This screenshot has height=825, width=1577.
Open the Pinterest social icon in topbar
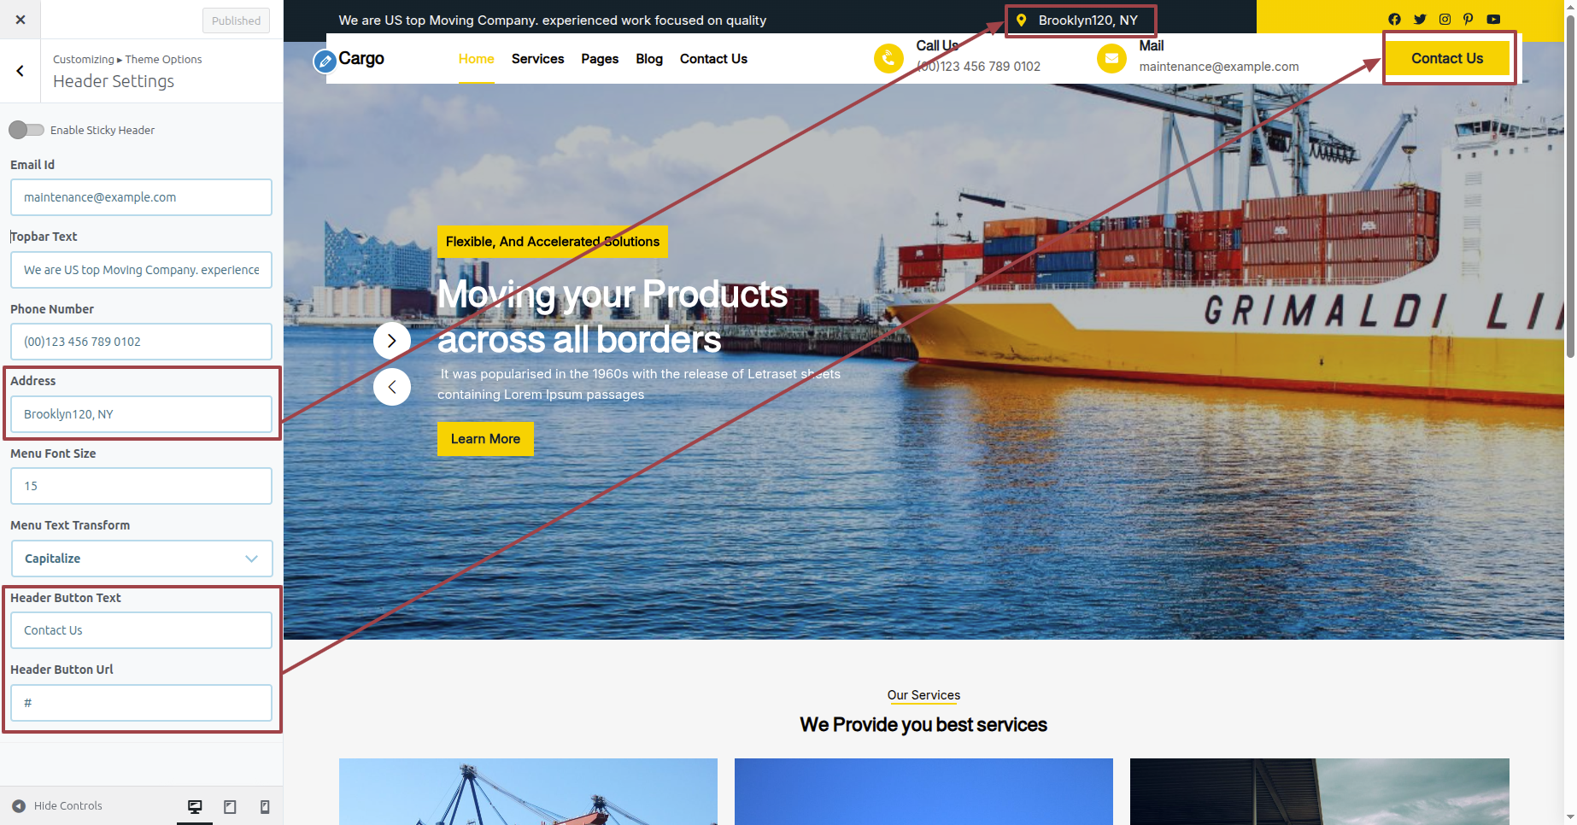tap(1469, 19)
